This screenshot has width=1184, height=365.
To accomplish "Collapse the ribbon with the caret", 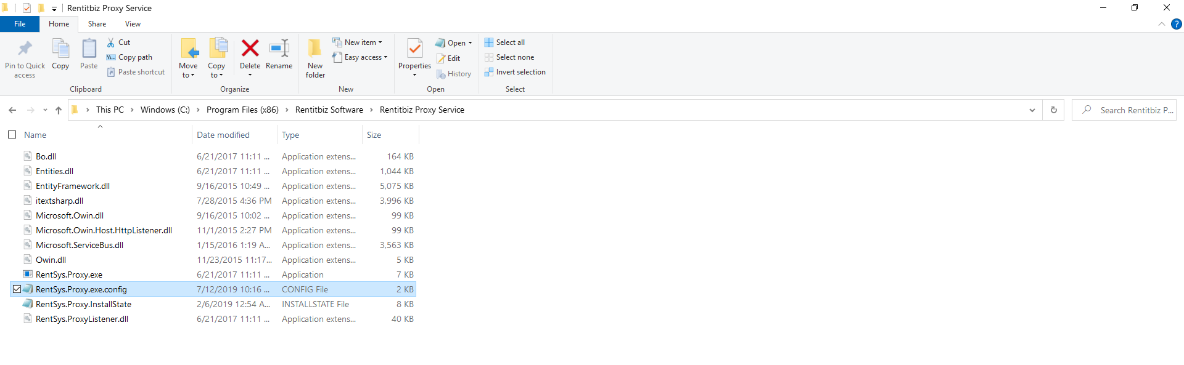I will coord(1161,24).
